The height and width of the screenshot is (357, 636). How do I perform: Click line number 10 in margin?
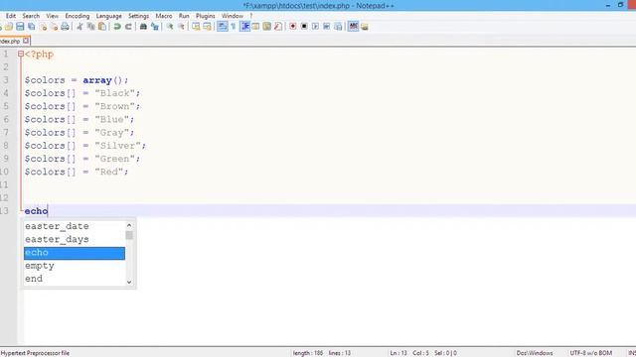(x=4, y=172)
